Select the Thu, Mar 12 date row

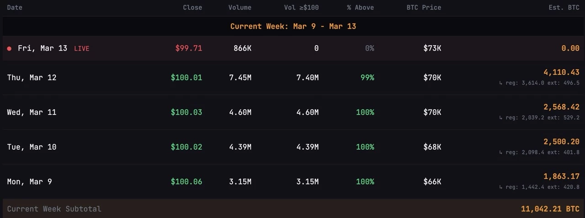[32, 78]
